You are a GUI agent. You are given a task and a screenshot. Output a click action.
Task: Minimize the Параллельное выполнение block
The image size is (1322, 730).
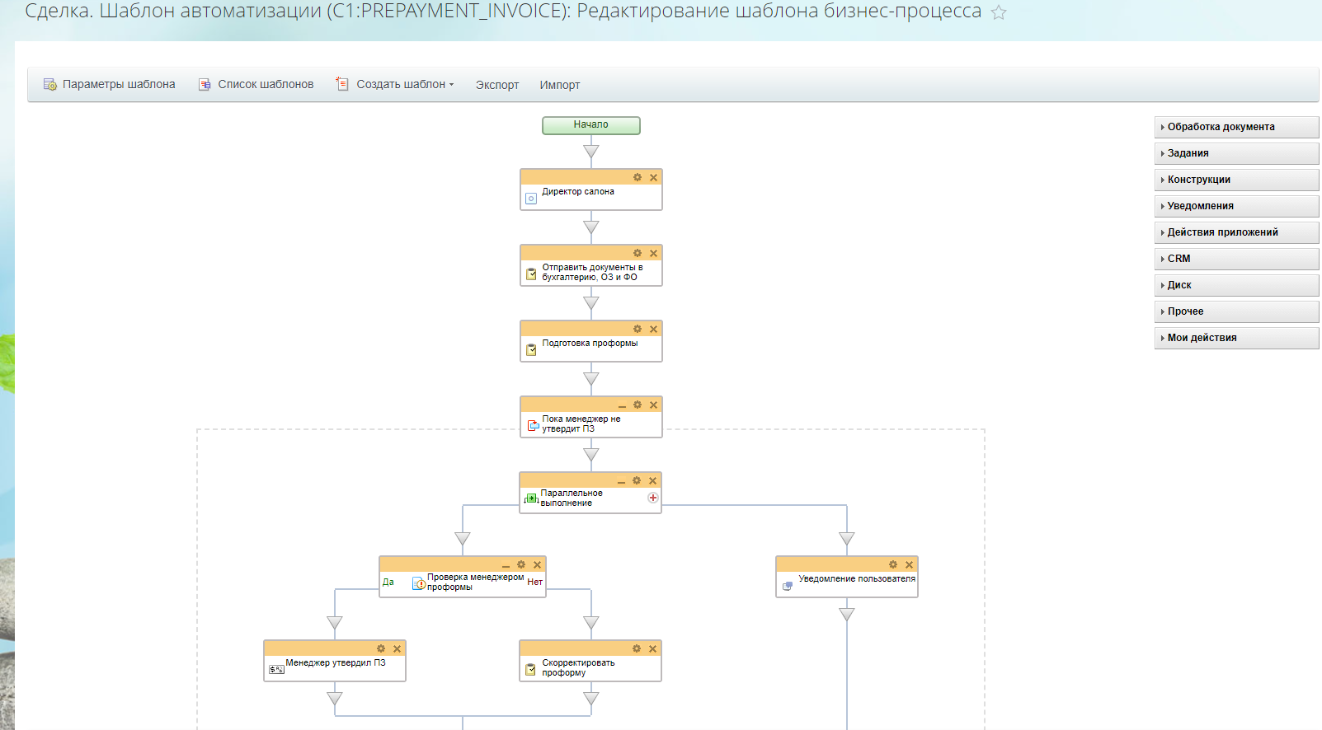coord(621,482)
